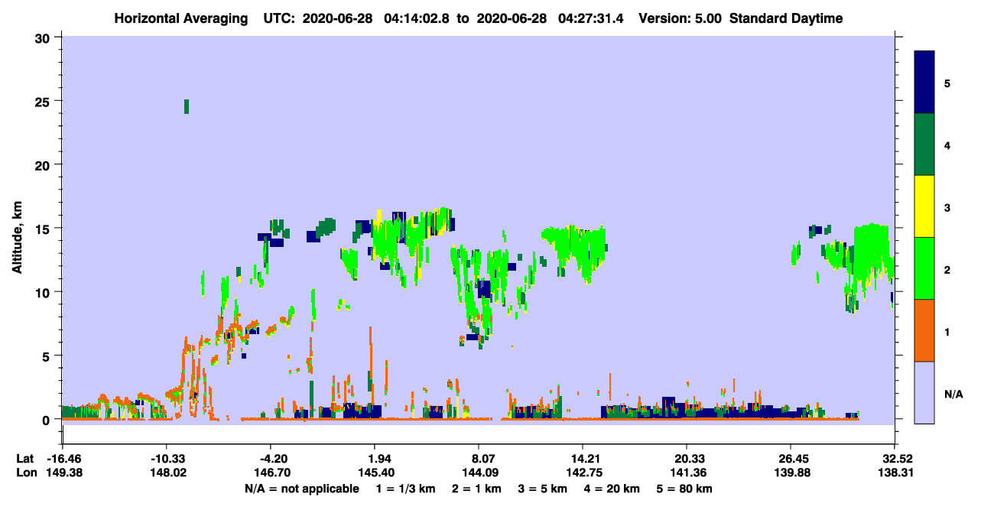The width and height of the screenshot is (994, 510).
Task: Click the 'Standard Daytime' label
Action: (x=786, y=18)
